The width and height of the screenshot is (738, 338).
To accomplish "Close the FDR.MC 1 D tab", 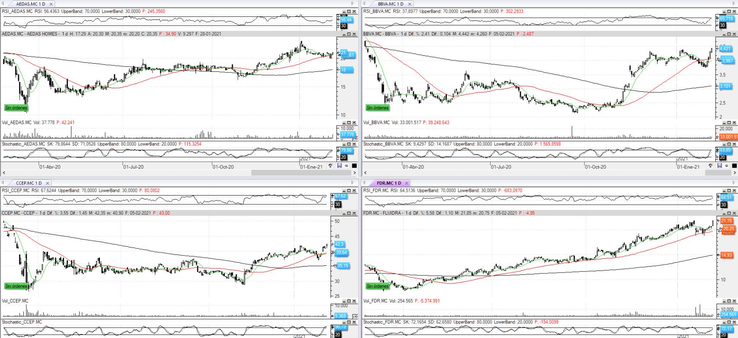I will click(x=407, y=183).
